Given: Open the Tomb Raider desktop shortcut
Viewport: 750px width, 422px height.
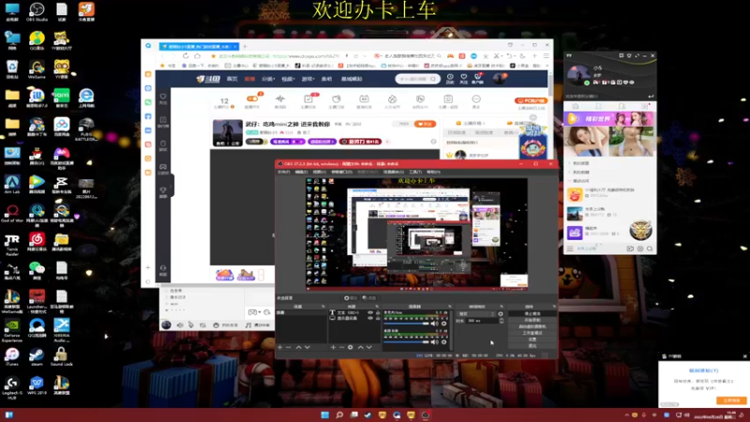Looking at the screenshot, I should [12, 245].
